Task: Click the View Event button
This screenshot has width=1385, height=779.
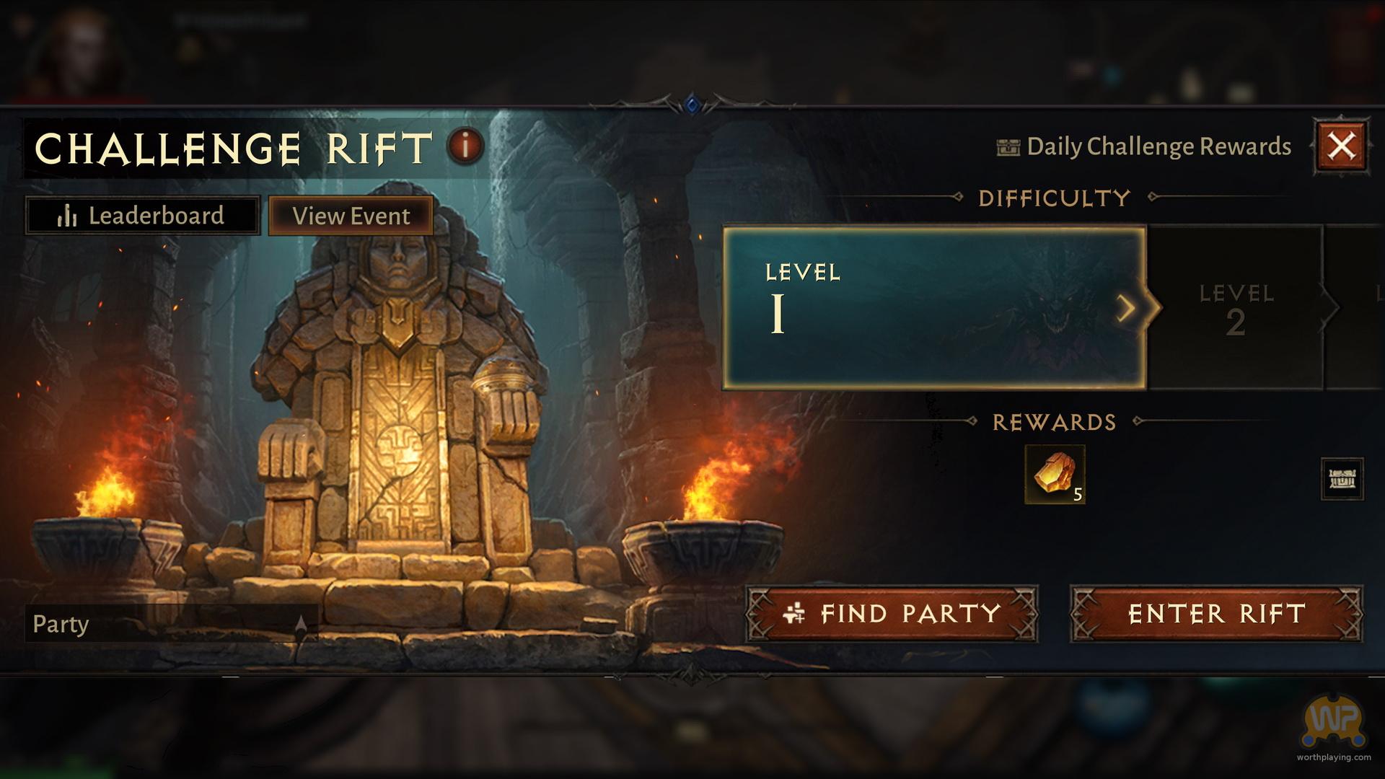Action: pos(351,216)
